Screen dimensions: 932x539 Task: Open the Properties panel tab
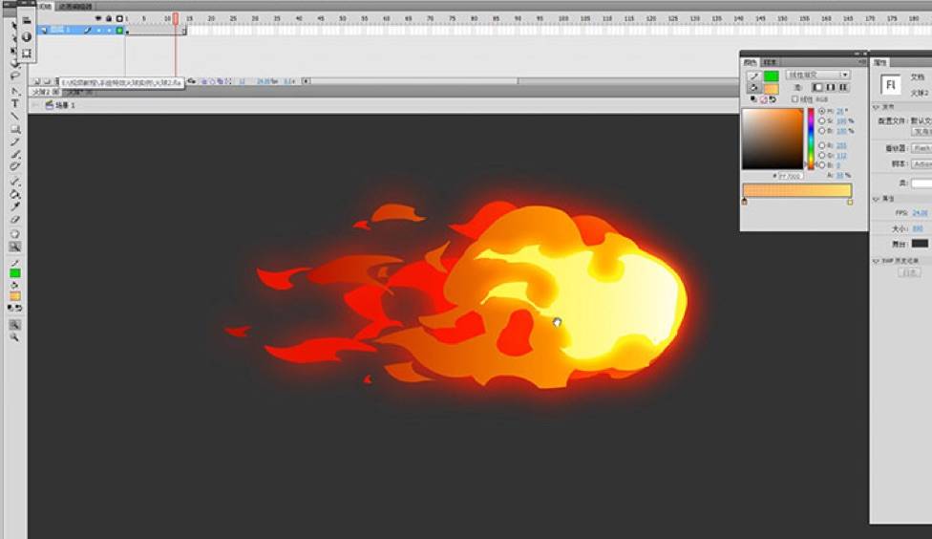pyautogui.click(x=880, y=62)
